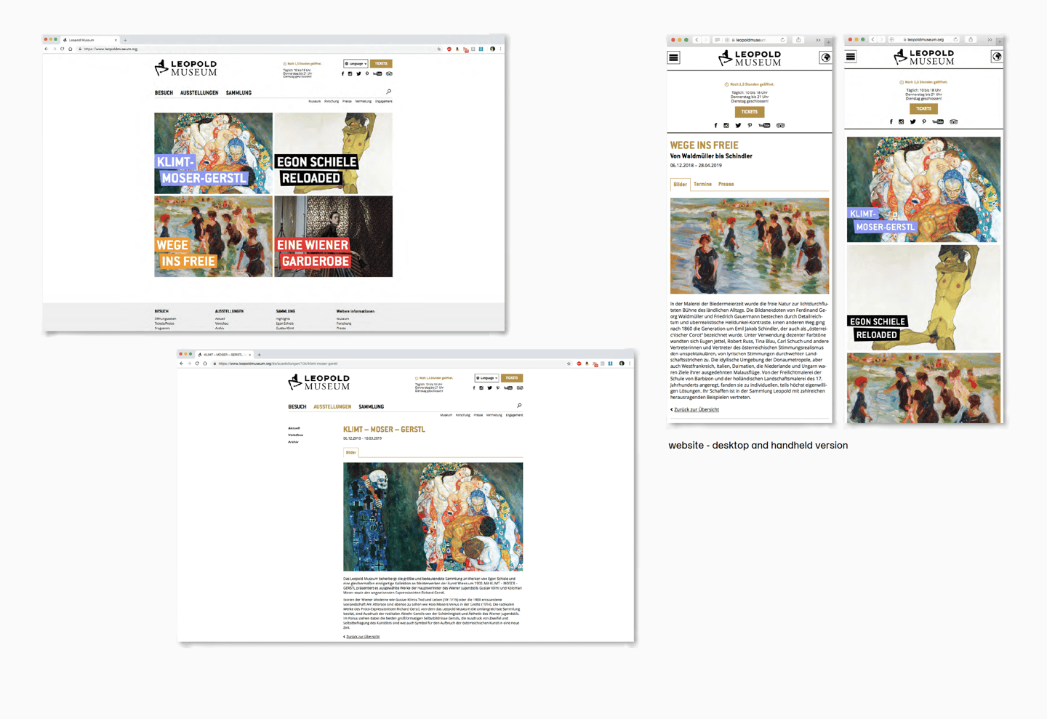Click Facebook icon in desktop homepage header
The width and height of the screenshot is (1047, 719).
342,73
